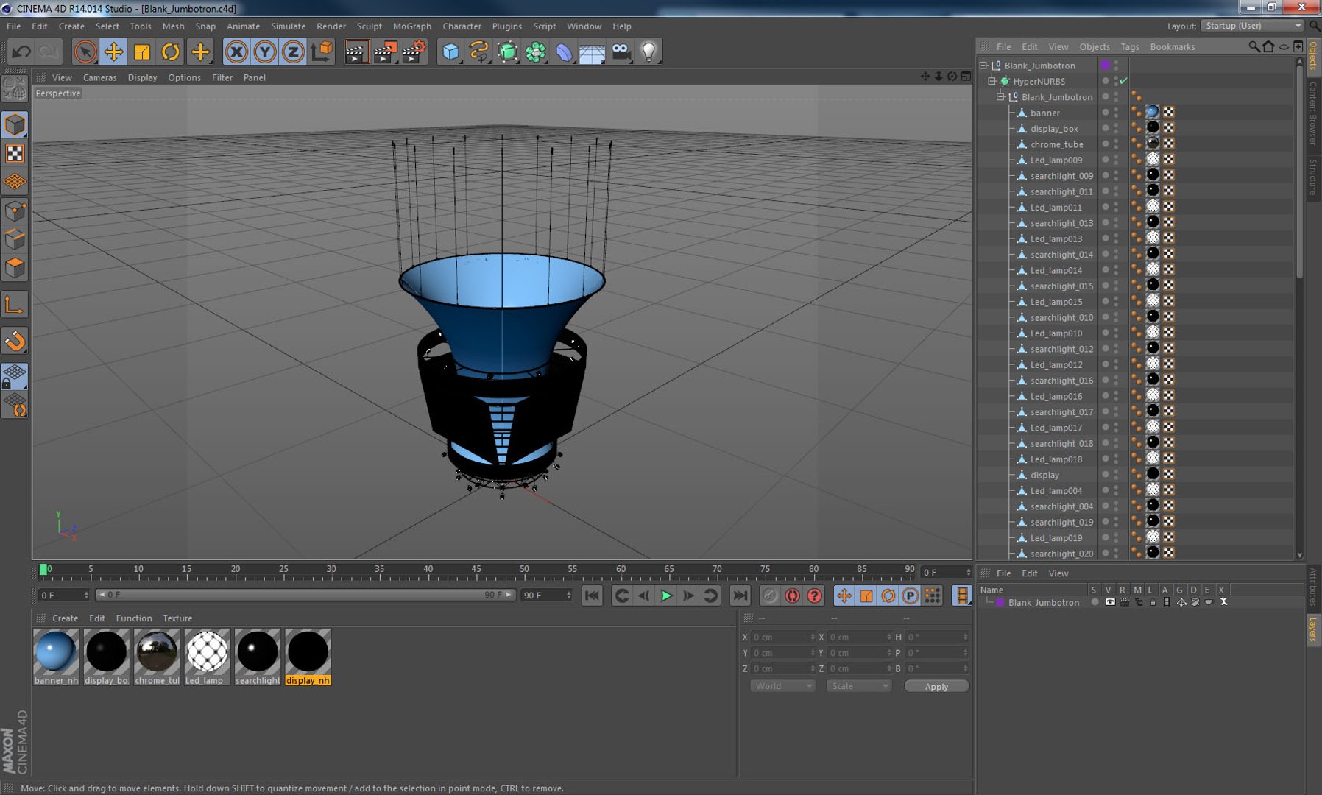The height and width of the screenshot is (795, 1322).
Task: Select the banner_nh blue material swatch
Action: [x=56, y=651]
